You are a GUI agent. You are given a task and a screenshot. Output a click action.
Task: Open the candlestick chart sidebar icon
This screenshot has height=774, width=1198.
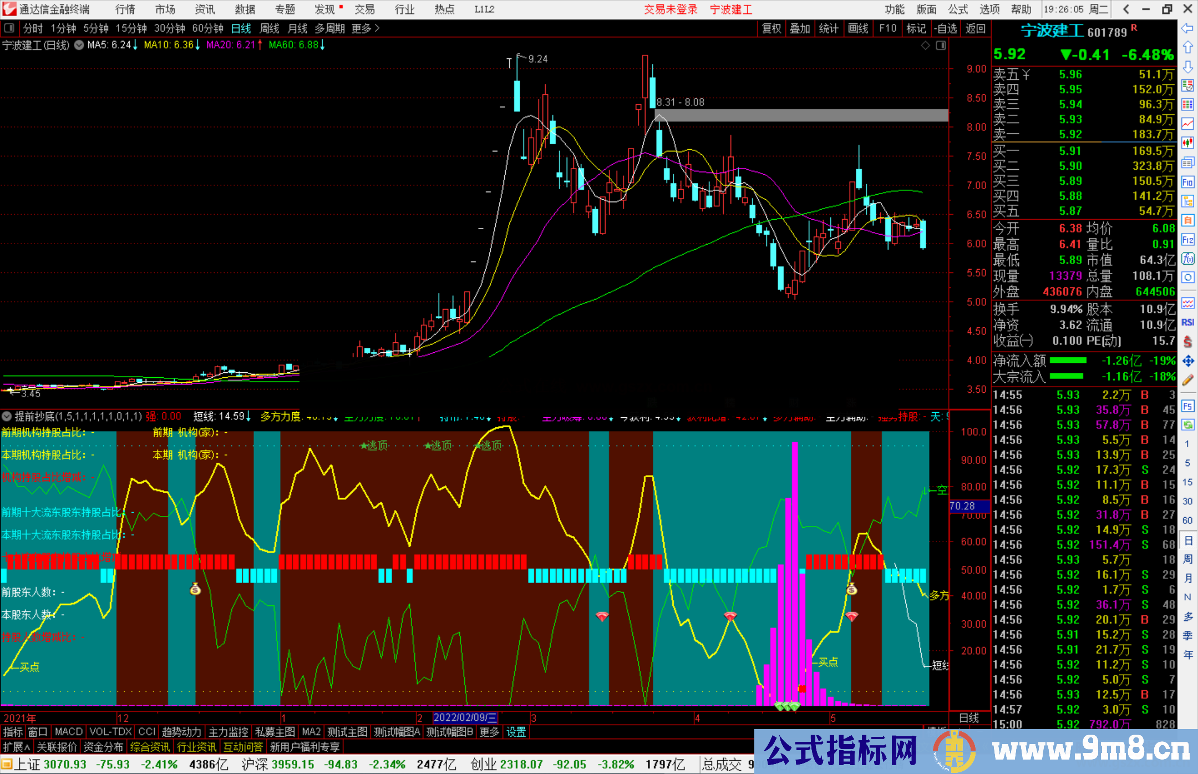[1187, 143]
